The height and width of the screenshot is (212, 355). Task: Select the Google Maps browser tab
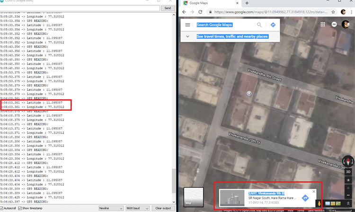(x=211, y=3)
